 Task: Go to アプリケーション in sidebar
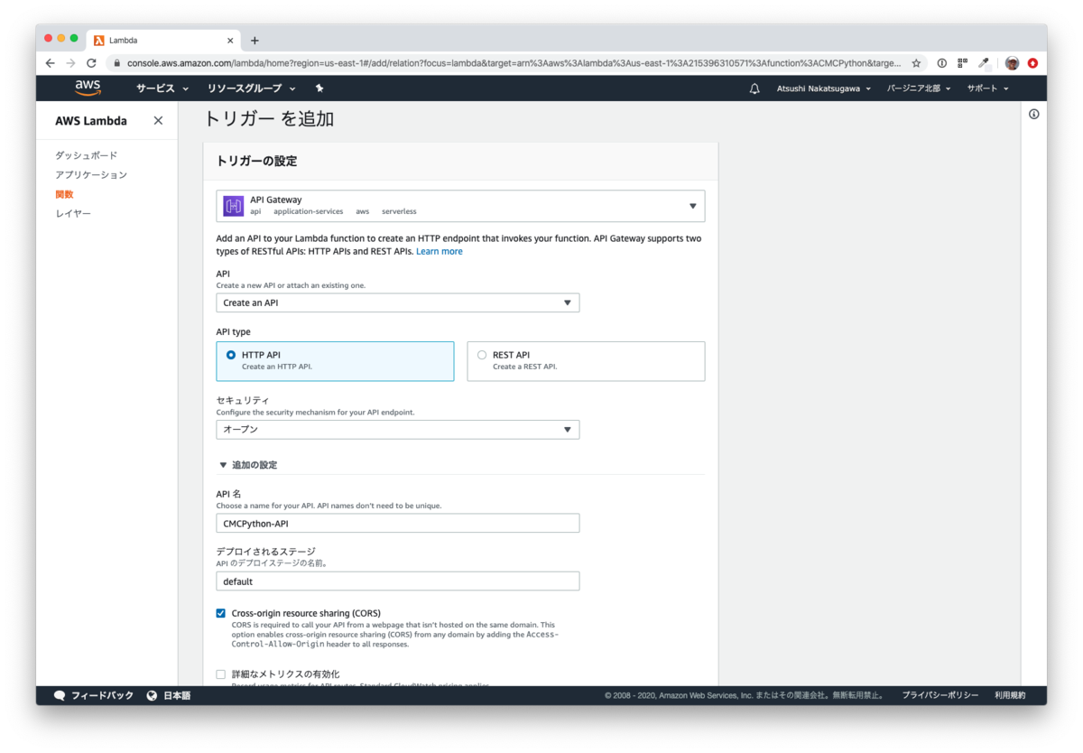point(91,174)
